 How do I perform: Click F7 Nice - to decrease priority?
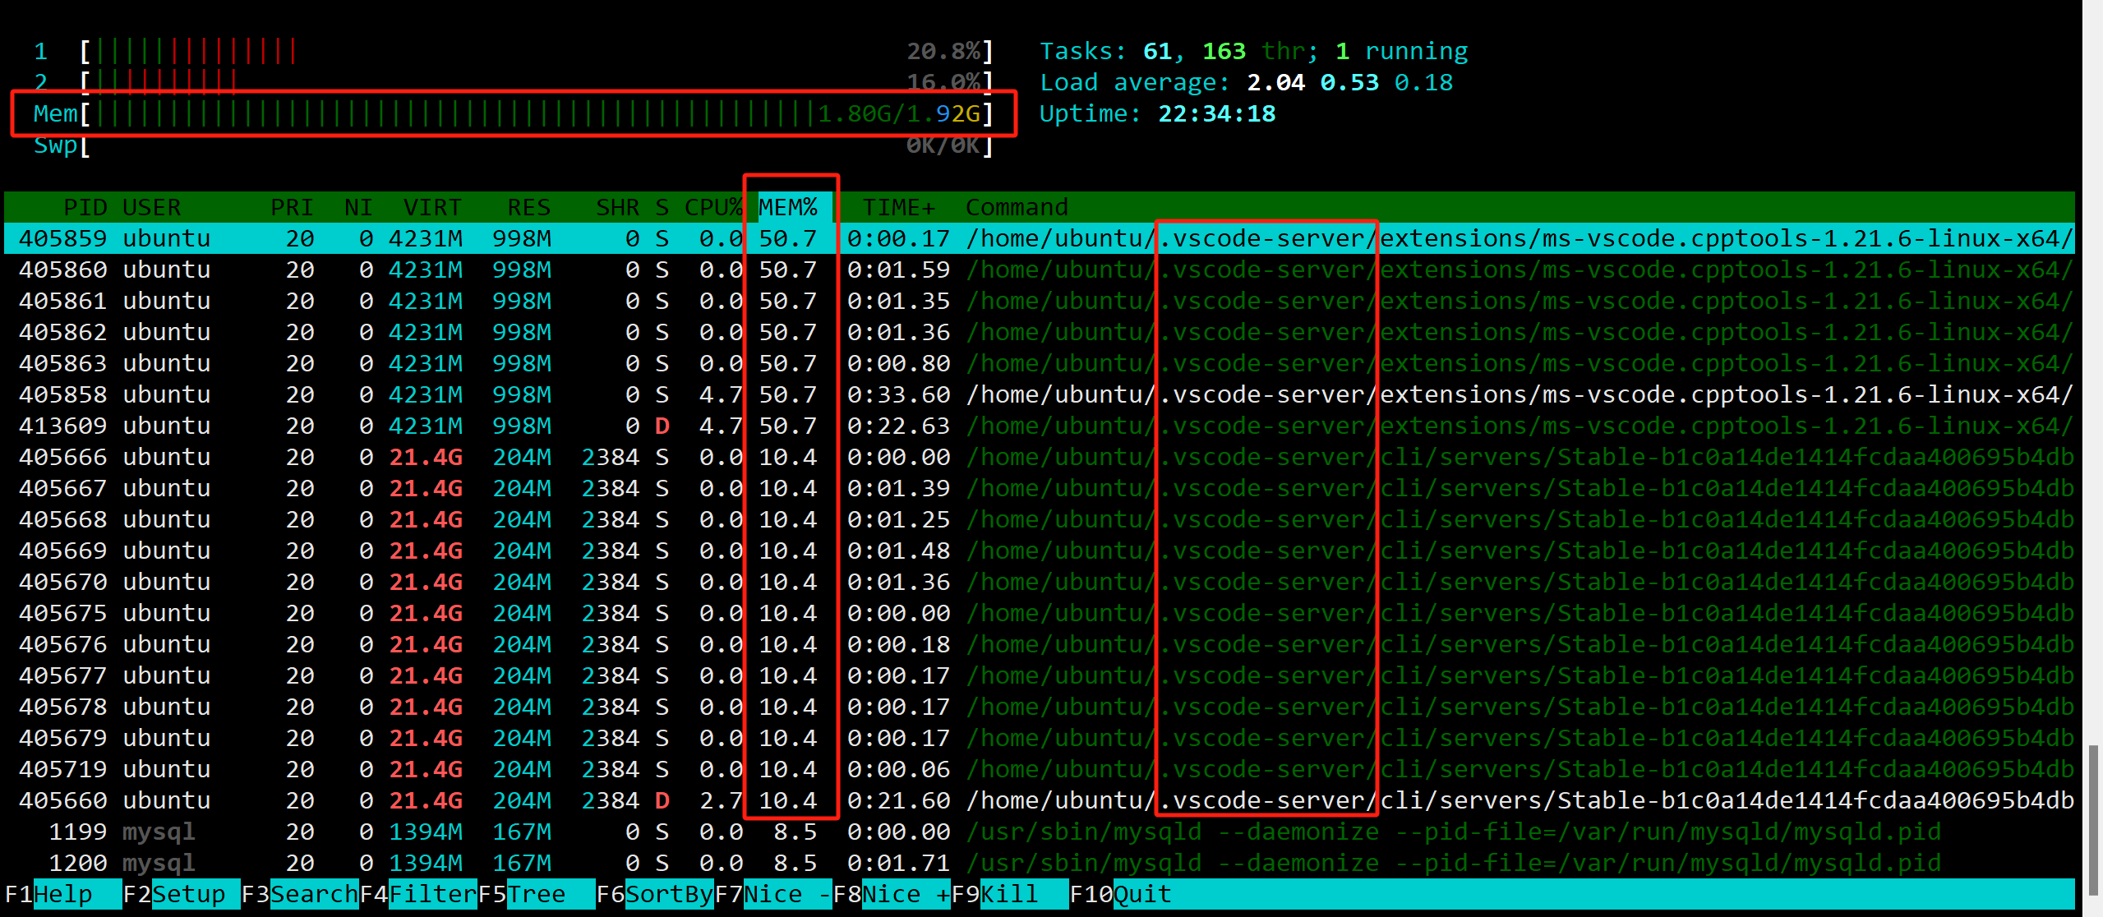tap(773, 894)
